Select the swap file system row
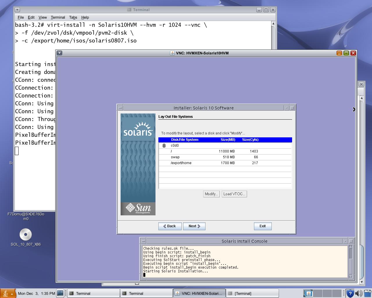 click(225, 157)
